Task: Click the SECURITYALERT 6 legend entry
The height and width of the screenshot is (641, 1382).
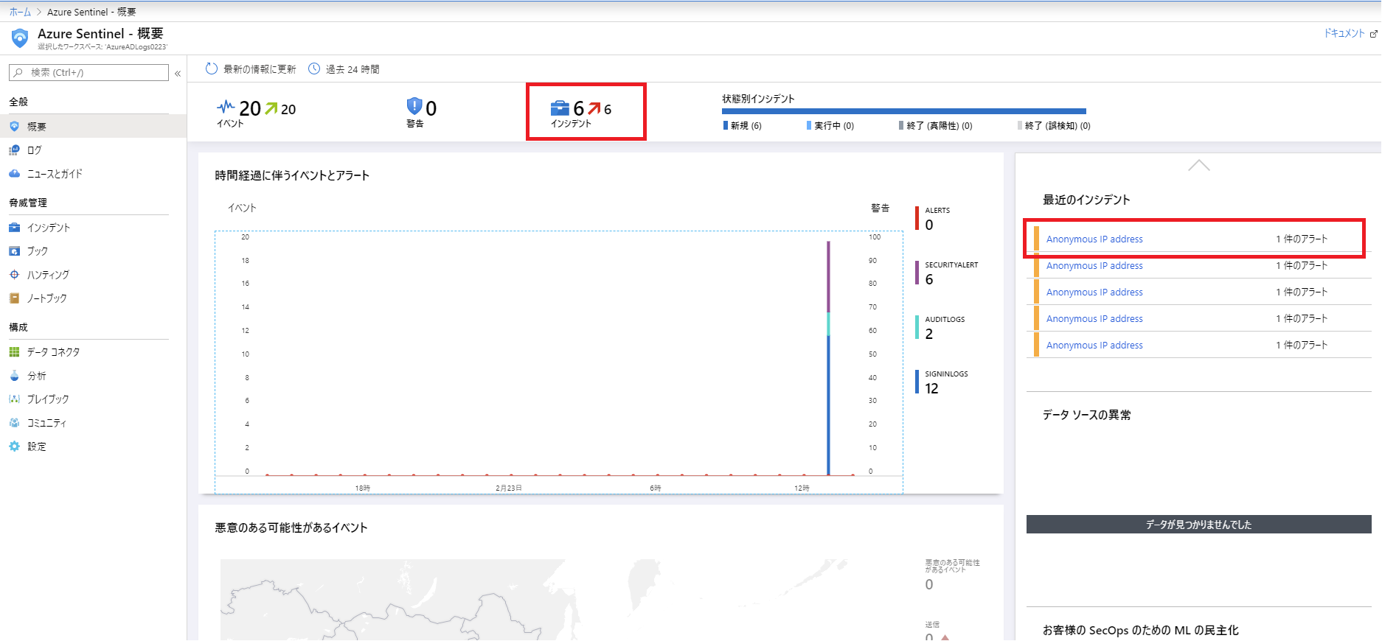Action: pos(948,273)
